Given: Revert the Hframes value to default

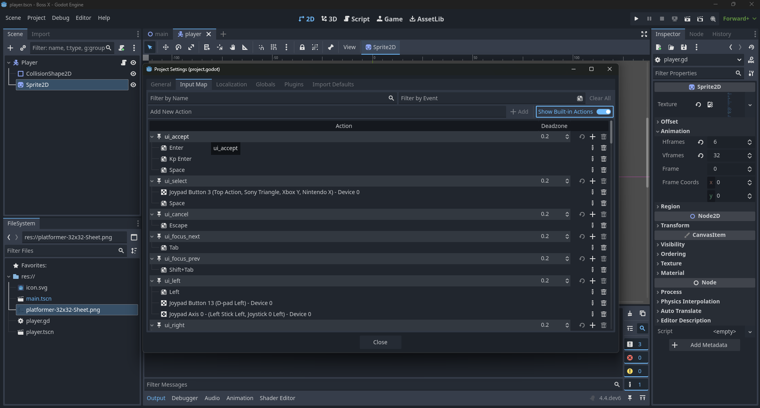Looking at the screenshot, I should click(x=701, y=142).
